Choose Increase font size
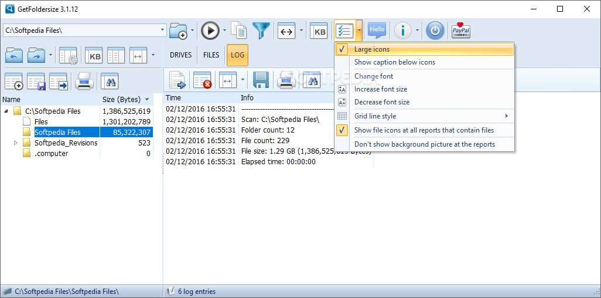Viewport: 601px width, 298px height. pyautogui.click(x=424, y=89)
